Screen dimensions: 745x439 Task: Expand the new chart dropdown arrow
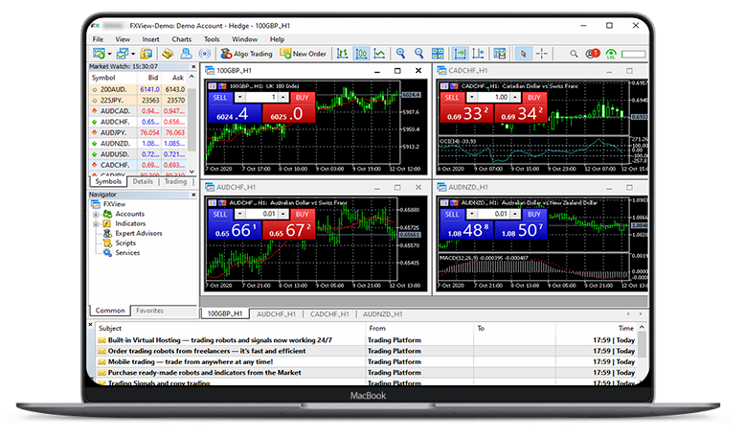(x=109, y=55)
